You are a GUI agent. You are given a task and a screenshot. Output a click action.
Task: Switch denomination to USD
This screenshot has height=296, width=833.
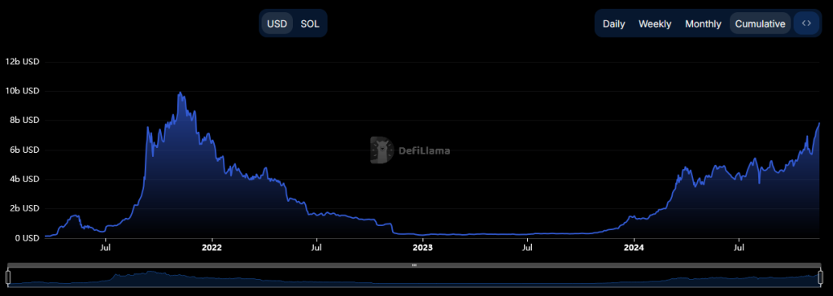[x=277, y=24]
